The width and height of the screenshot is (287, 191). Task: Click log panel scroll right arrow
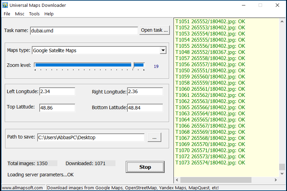pos(276,180)
